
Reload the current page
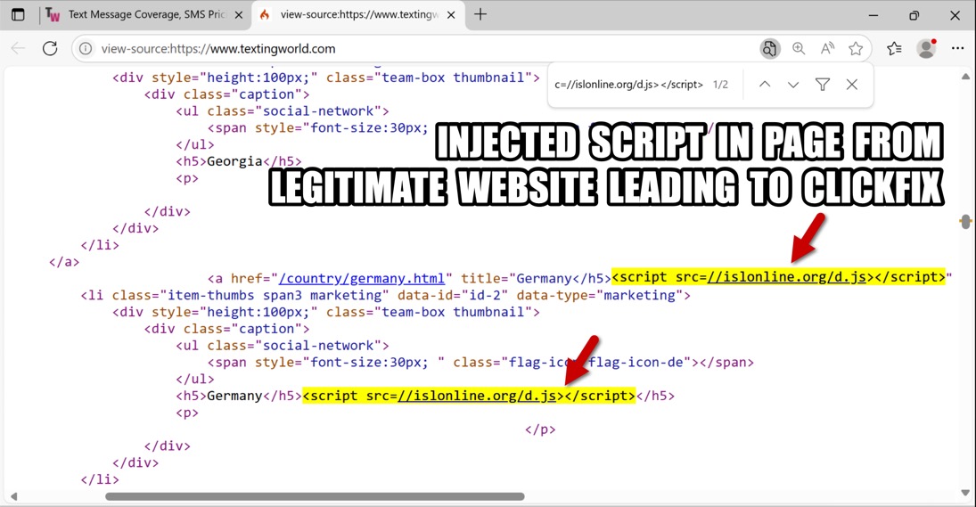click(x=50, y=48)
